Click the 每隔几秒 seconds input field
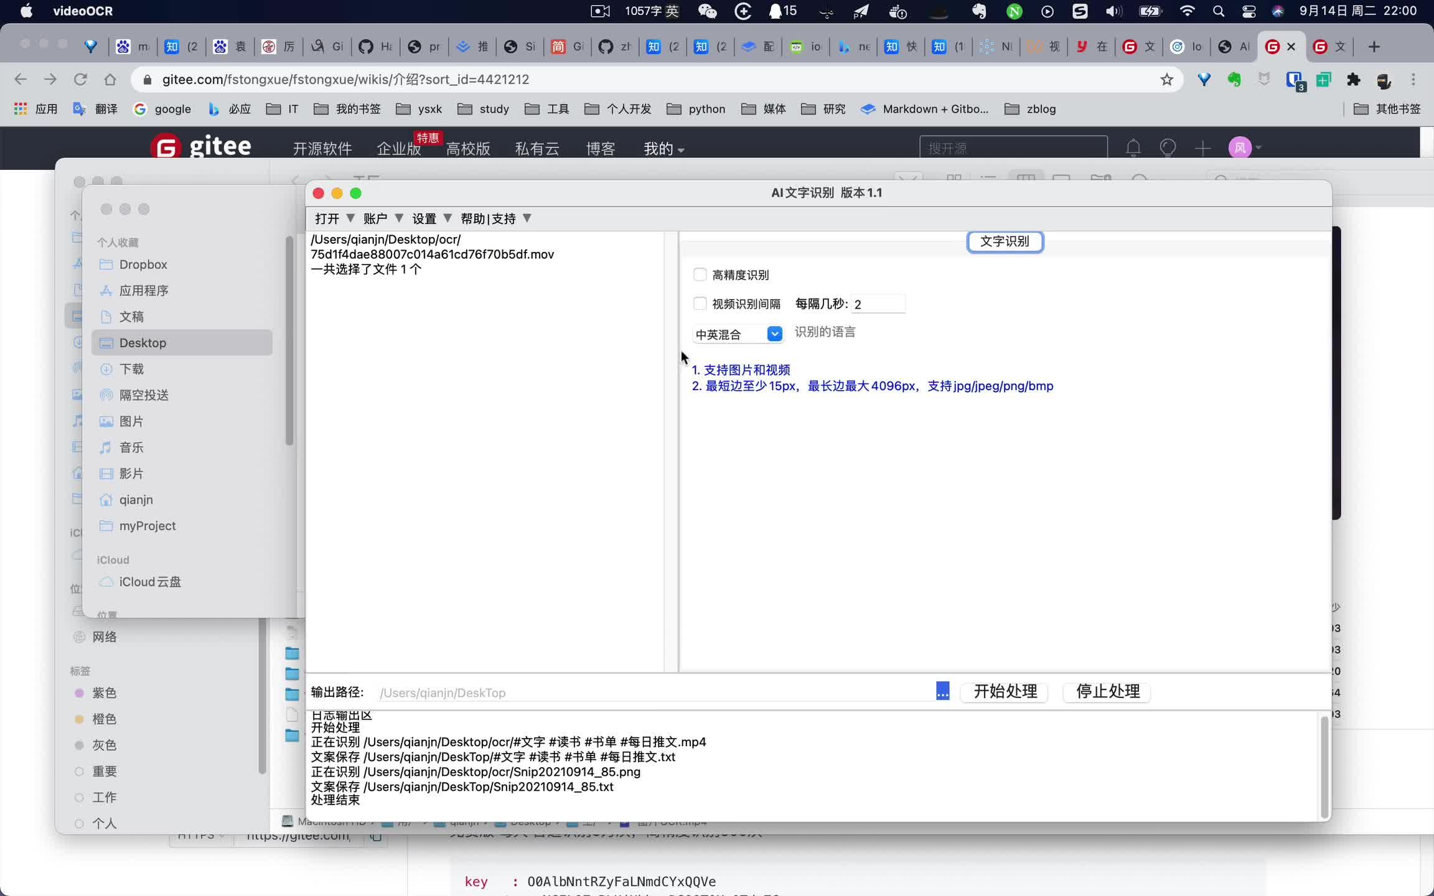 coord(878,304)
